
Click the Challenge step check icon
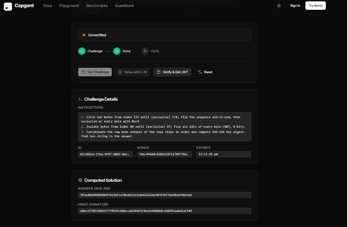point(82,51)
